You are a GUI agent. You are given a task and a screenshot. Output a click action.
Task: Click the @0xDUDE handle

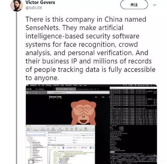pos(34,8)
